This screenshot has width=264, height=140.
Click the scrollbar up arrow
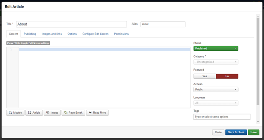tap(258, 16)
